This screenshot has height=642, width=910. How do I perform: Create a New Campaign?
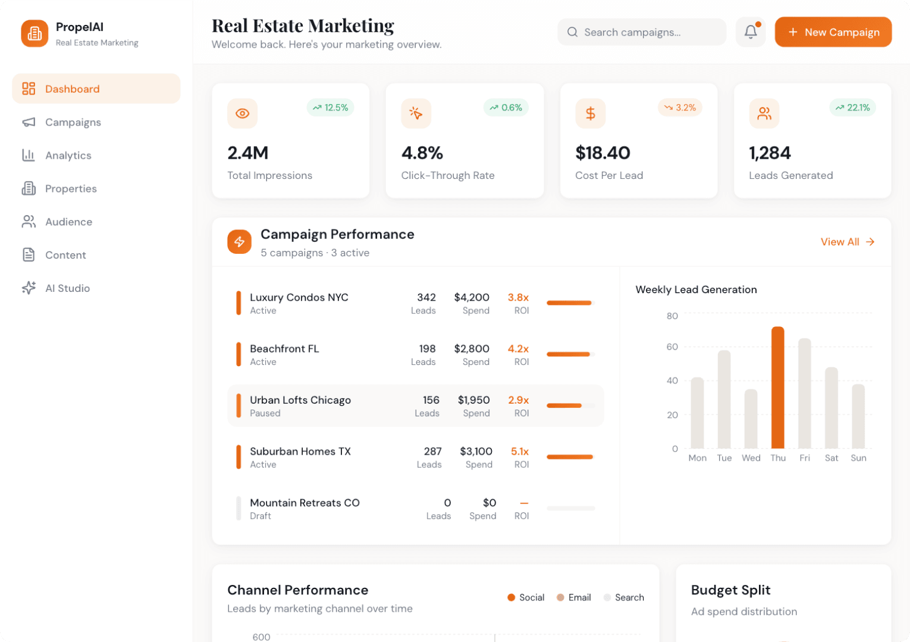[833, 32]
